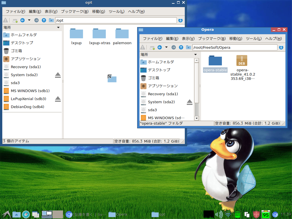Viewport: 292px width, 219px height.
Task: Open アプリケーション in opt window sidebar
Action: coord(32,59)
